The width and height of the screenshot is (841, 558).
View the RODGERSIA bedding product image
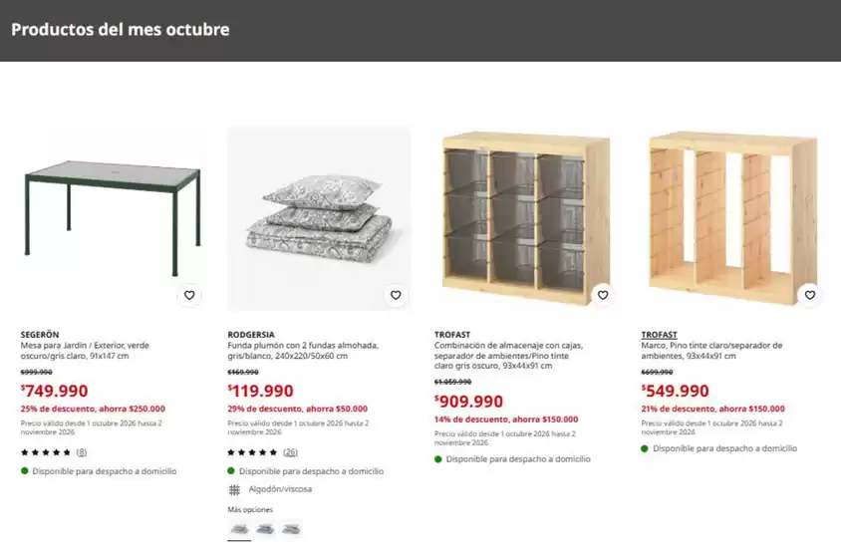319,218
